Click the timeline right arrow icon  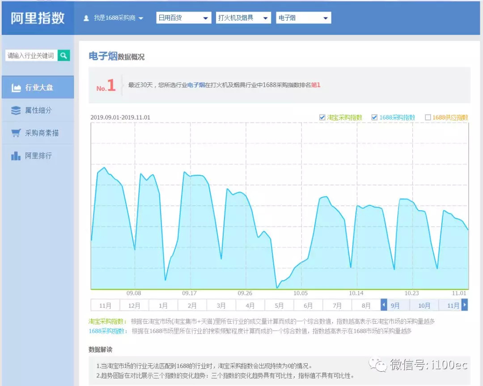(465, 305)
